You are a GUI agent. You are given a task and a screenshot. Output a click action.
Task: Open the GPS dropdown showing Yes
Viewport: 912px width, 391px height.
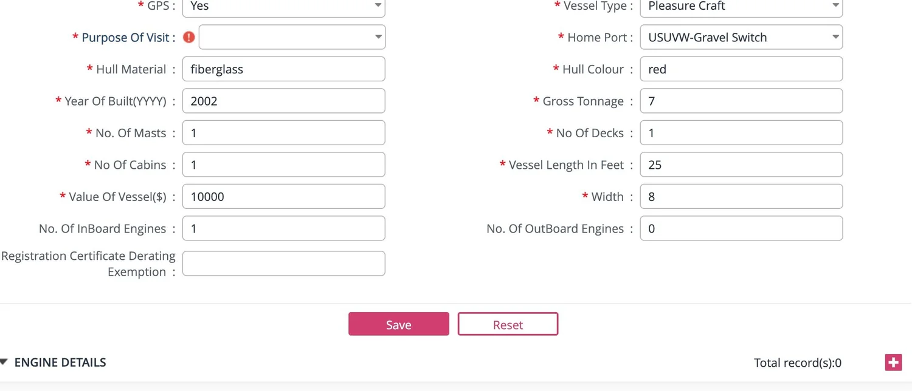(284, 7)
